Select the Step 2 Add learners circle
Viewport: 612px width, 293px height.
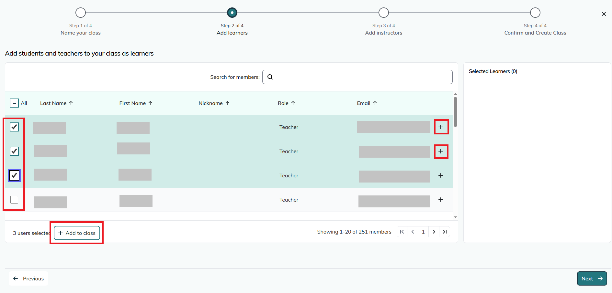click(x=232, y=13)
